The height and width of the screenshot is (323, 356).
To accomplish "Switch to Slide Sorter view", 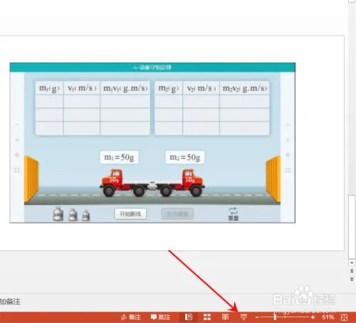I will click(207, 317).
